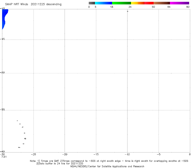Click the longitude axis label '-5'
192x168 pixels.
tap(159, 154)
